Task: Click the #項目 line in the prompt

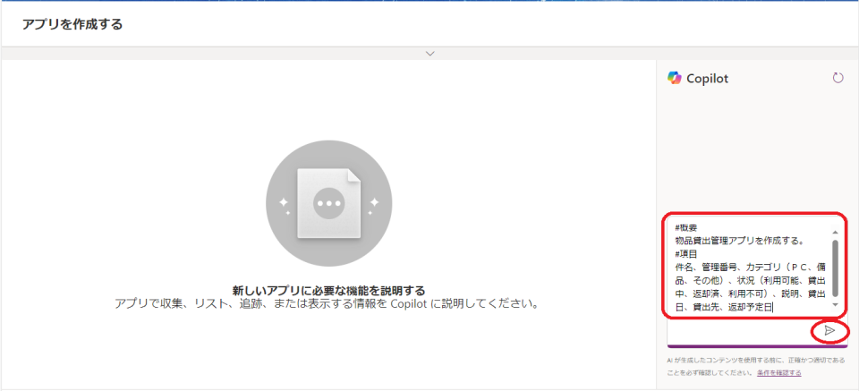Action: tap(686, 254)
